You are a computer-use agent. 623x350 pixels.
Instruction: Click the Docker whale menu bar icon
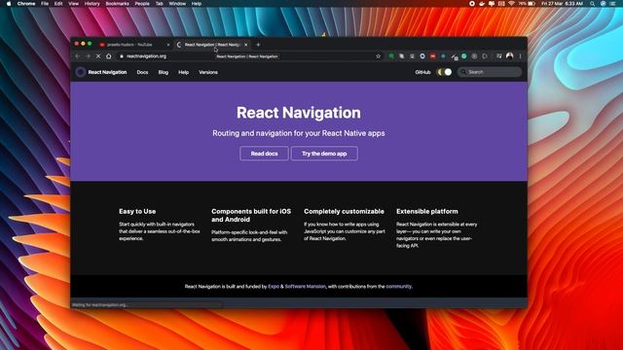pyautogui.click(x=482, y=4)
